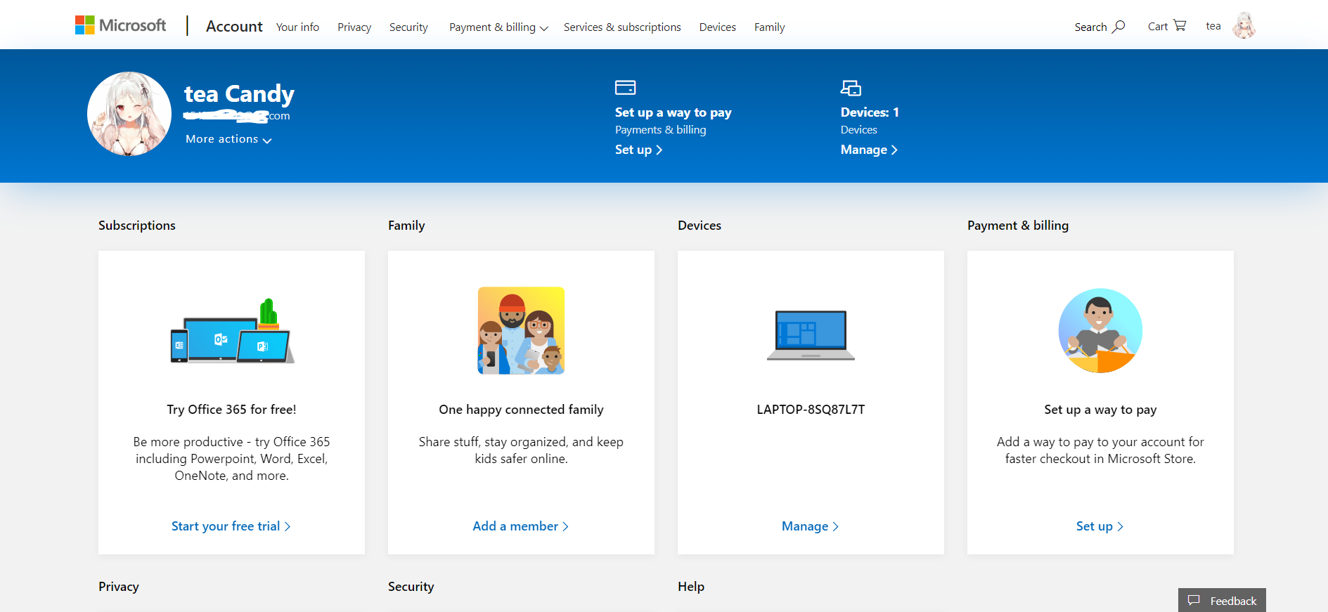Click the Devices subtitle under Devices: 1
The image size is (1328, 612).
(x=858, y=130)
